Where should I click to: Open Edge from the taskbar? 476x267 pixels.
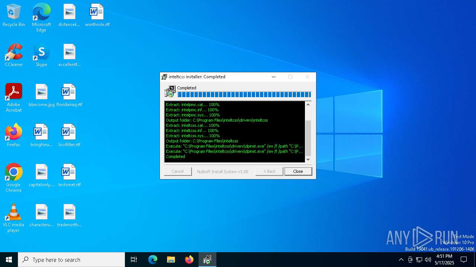click(153, 260)
